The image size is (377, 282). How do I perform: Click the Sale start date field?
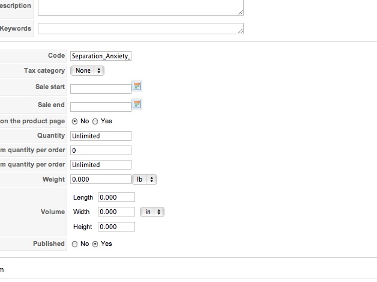[101, 89]
